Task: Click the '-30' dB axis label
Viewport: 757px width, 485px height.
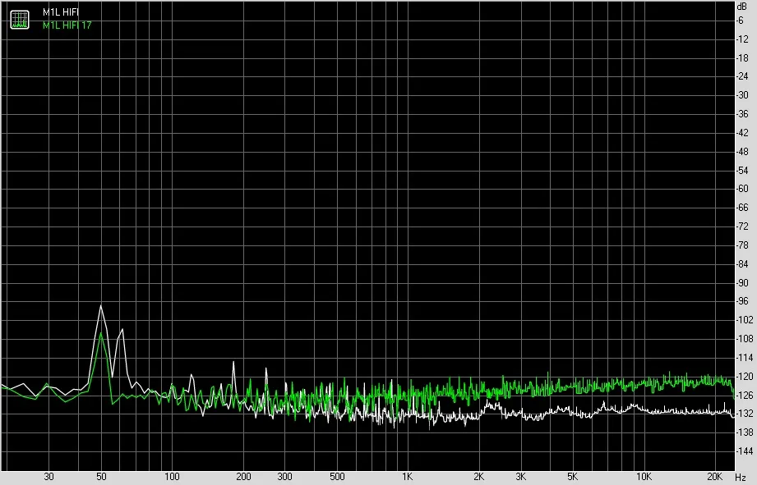Action: click(x=742, y=95)
